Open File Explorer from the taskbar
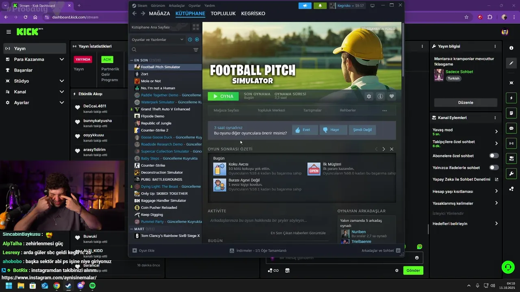Screen dimensions: 520x292 click(21, 286)
